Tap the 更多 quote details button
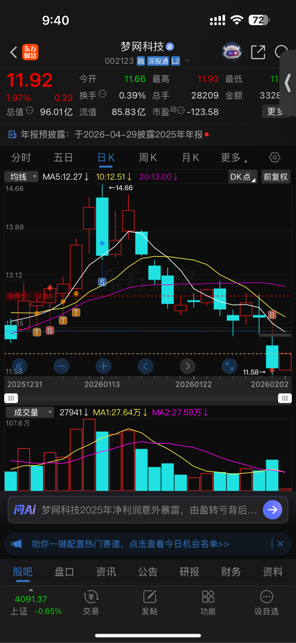The width and height of the screenshot is (296, 643). click(275, 112)
